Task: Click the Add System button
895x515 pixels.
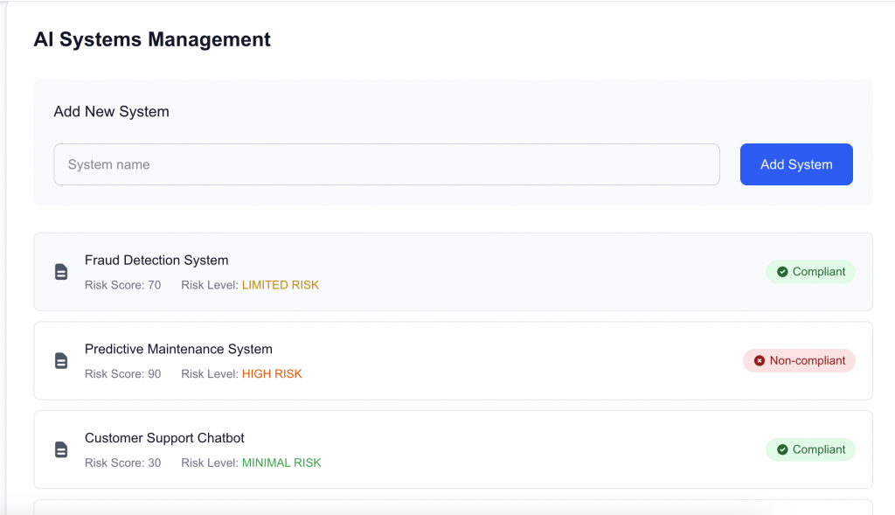Action: click(796, 164)
